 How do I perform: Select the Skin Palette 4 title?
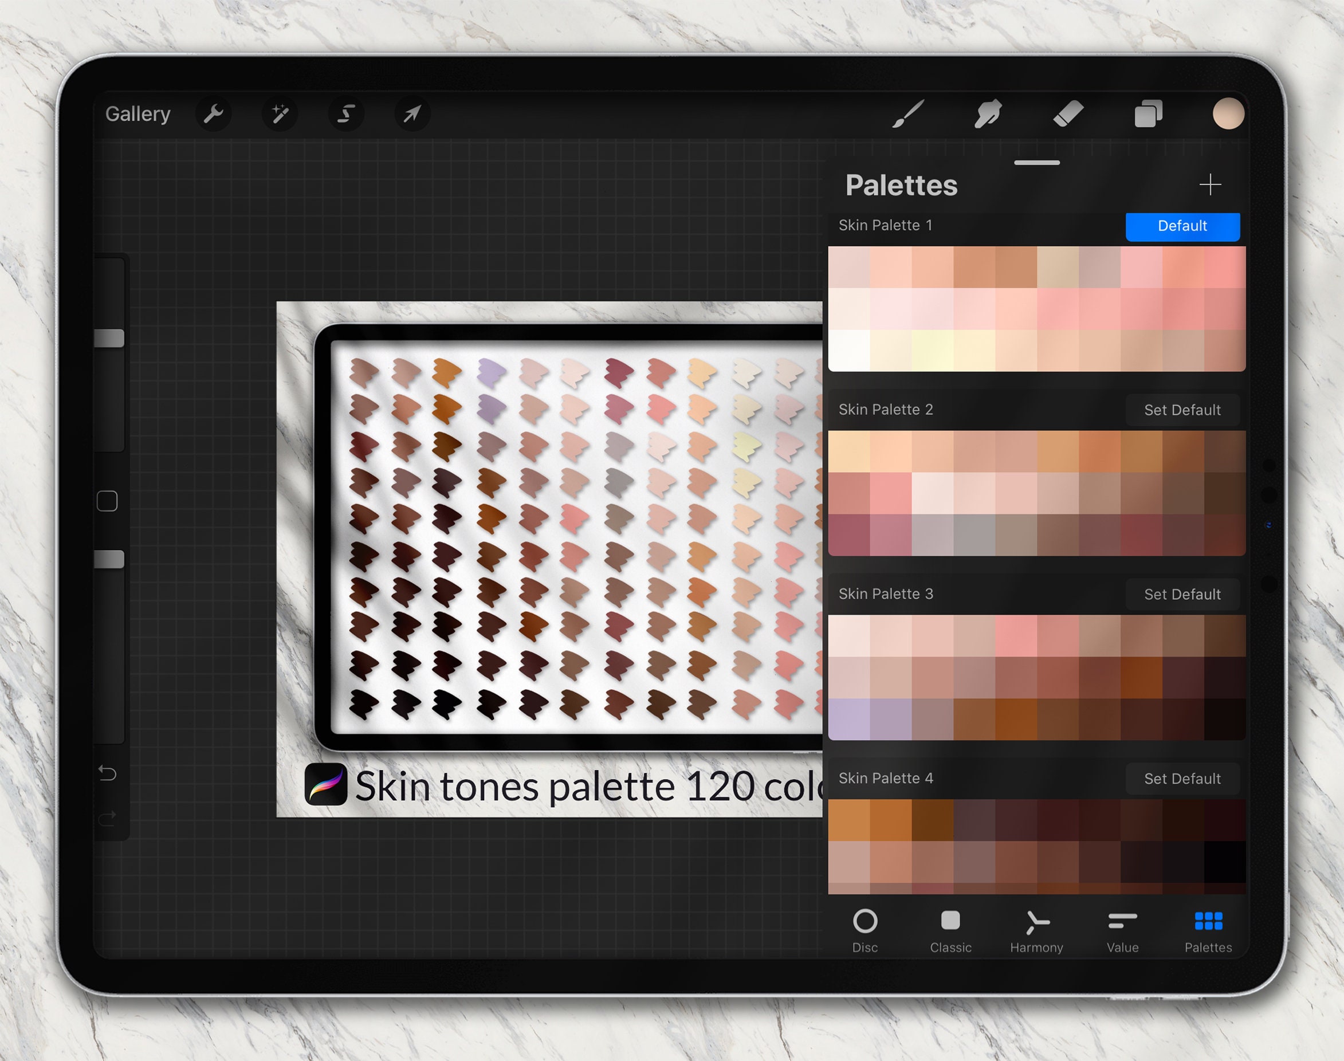(x=886, y=778)
